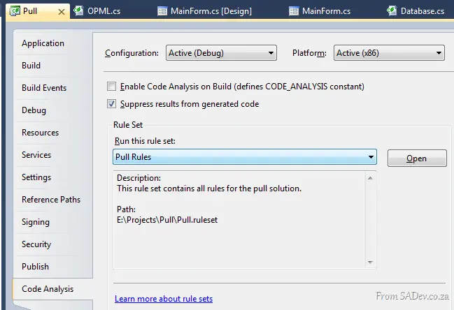
Task: Open the Build Events page
Action: tap(44, 88)
